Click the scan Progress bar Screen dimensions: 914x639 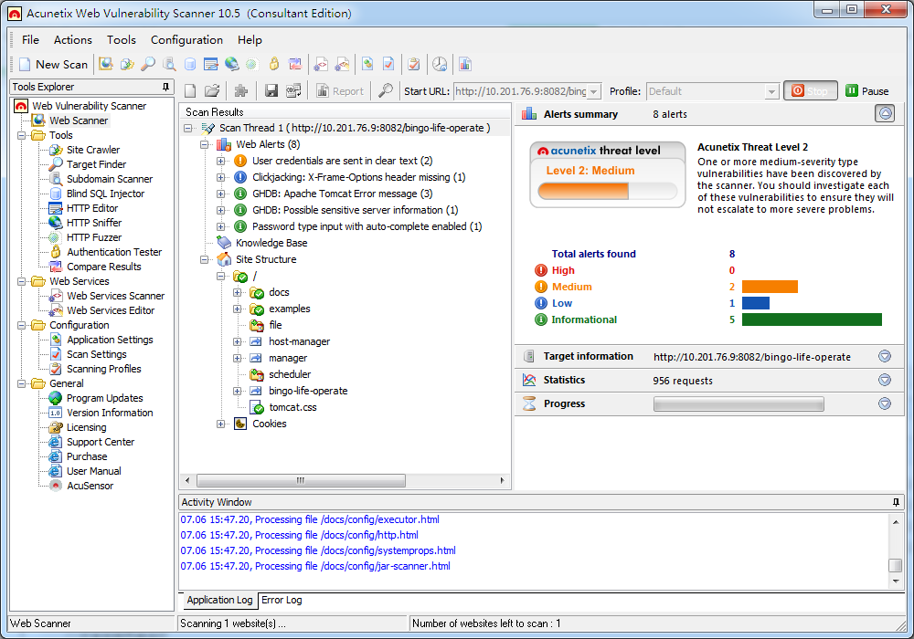[739, 403]
